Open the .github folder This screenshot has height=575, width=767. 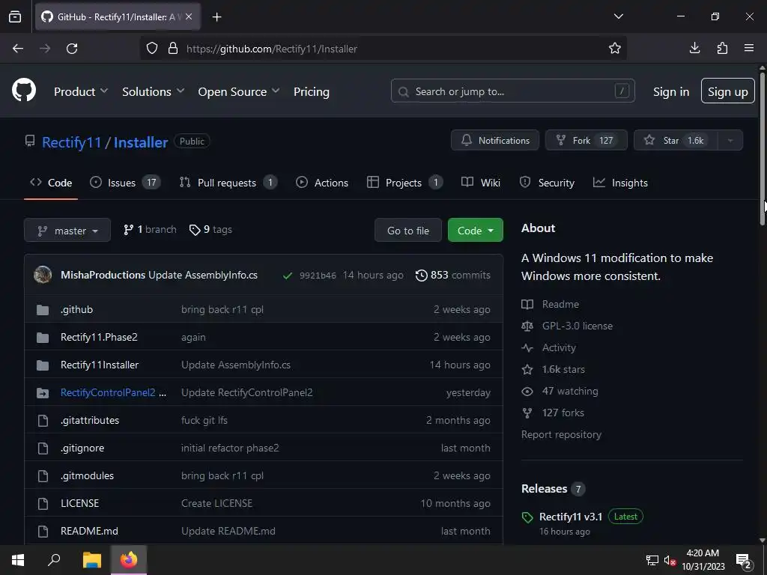76,309
